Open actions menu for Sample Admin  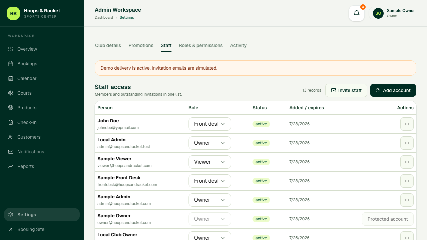click(407, 200)
